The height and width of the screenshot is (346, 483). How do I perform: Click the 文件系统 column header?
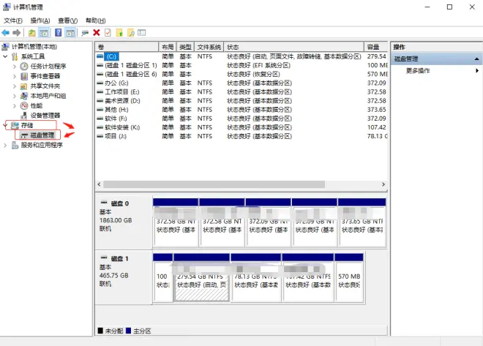tap(209, 46)
